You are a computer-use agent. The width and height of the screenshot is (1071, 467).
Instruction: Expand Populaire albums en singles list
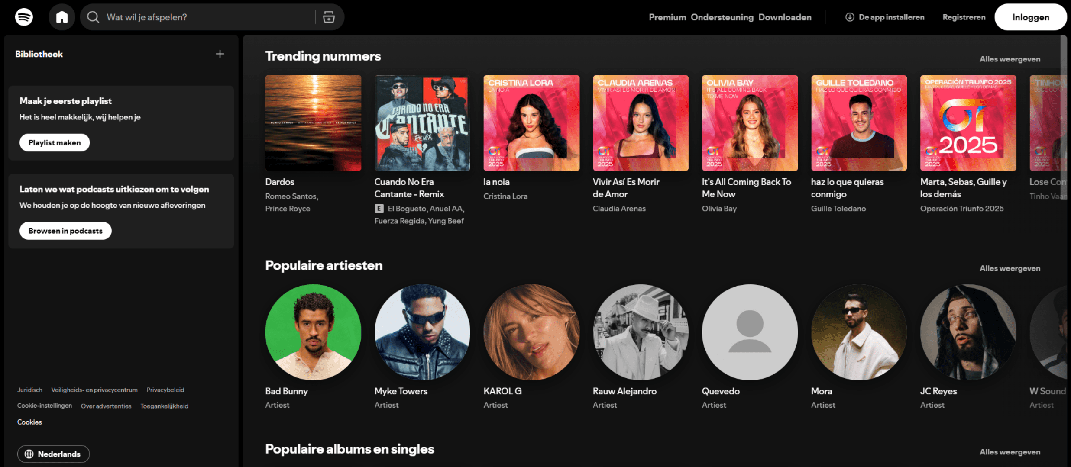1010,452
